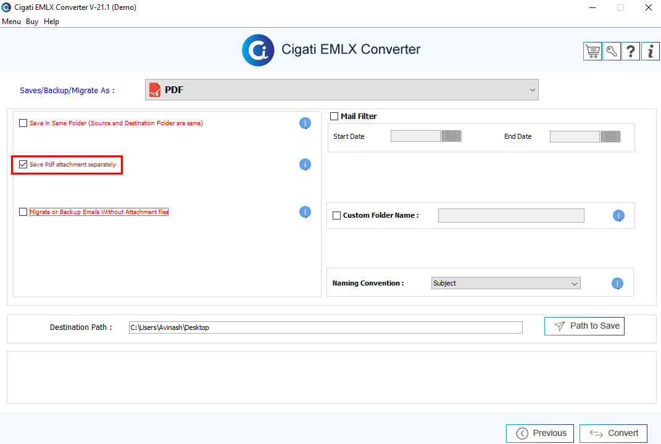Go back with the Previous button
Viewport: 661px width, 444px height.
coord(540,434)
